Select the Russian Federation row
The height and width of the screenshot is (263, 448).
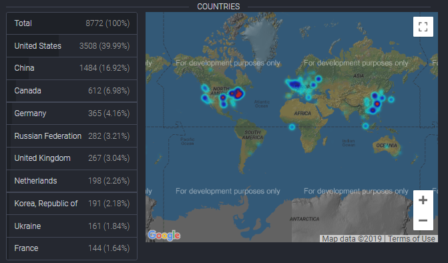[71, 136]
